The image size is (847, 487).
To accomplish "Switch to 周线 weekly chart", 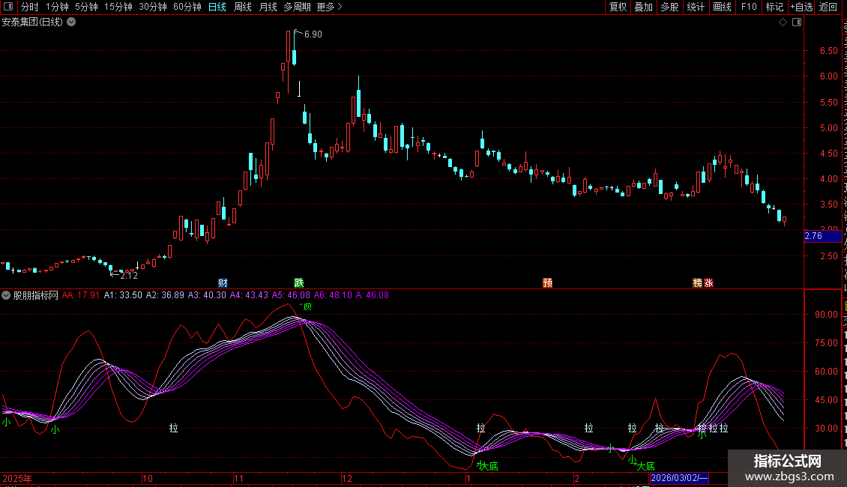I will [x=243, y=7].
